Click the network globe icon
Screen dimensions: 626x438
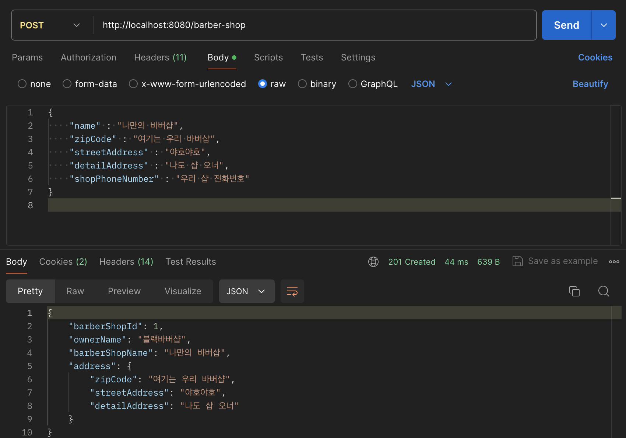coord(373,262)
